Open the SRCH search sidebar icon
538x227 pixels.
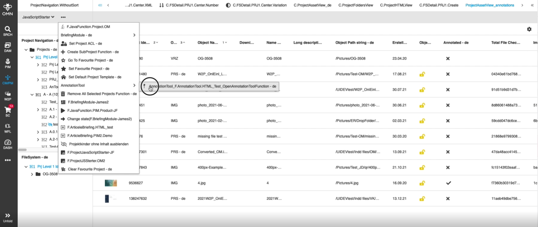coord(8,31)
